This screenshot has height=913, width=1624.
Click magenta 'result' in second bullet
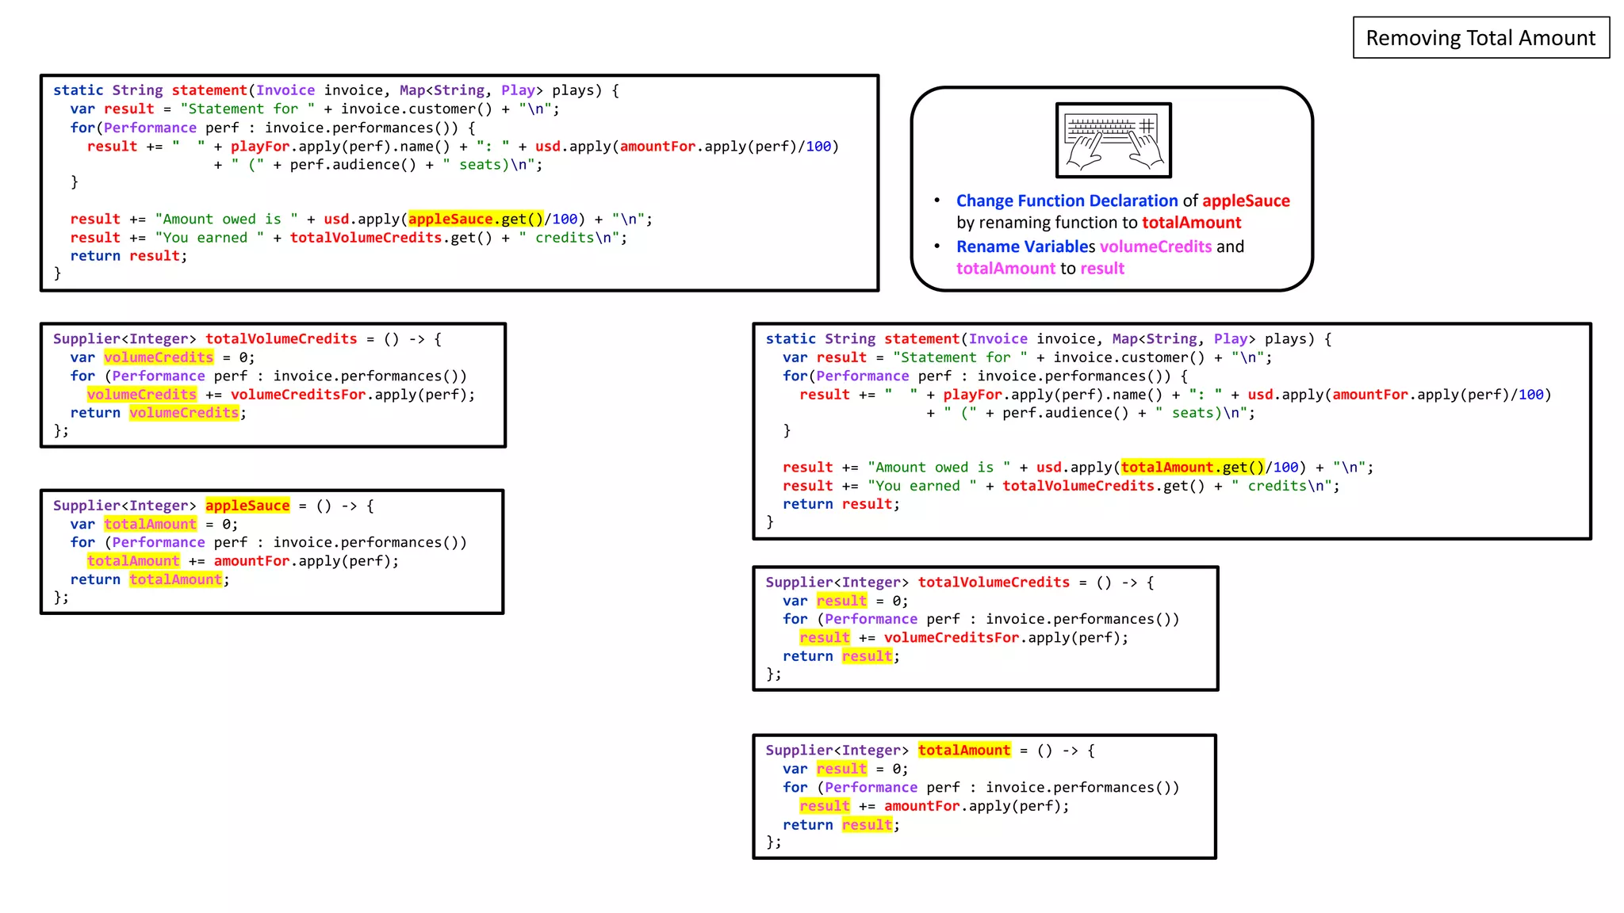point(1102,269)
